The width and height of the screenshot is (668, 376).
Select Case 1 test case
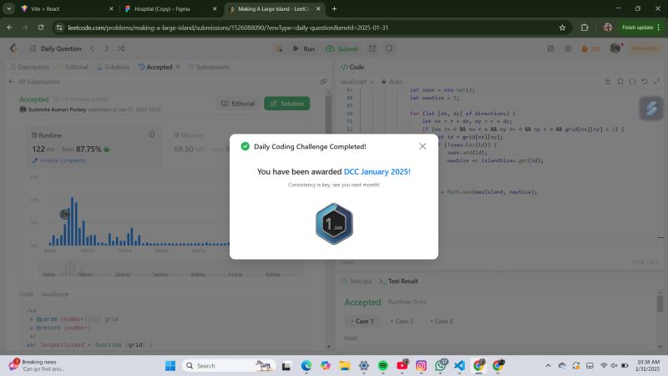click(362, 321)
